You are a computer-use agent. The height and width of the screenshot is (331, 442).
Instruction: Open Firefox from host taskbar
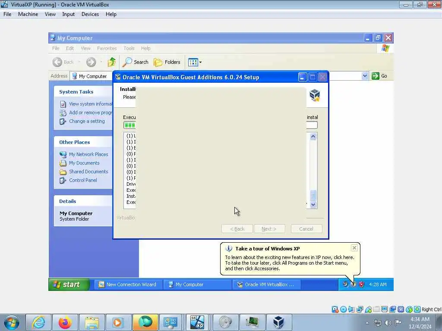[x=65, y=322]
